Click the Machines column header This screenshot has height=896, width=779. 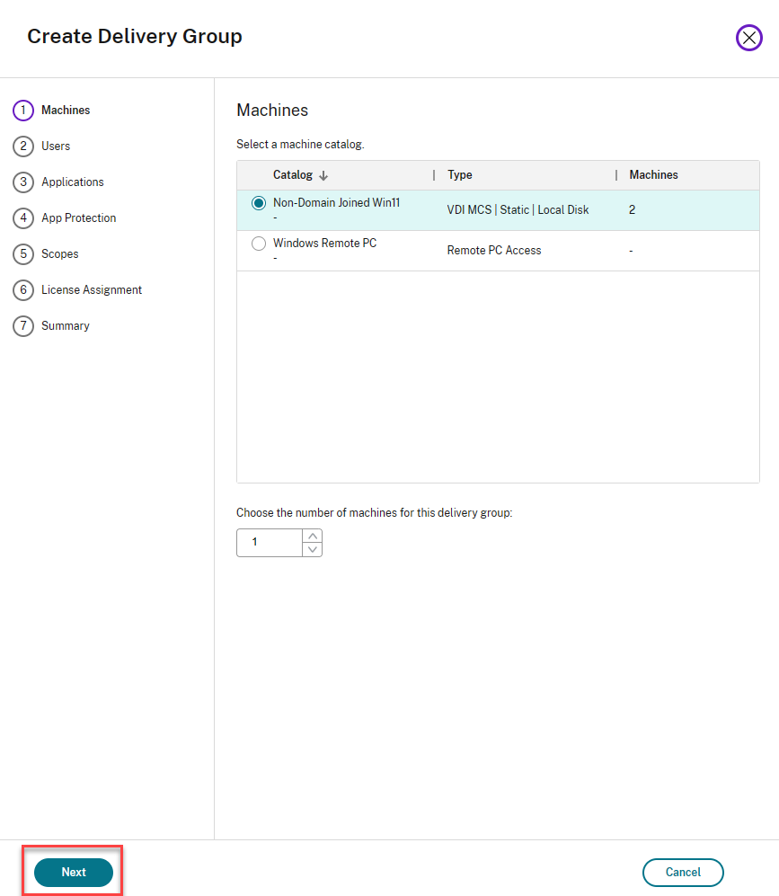(x=653, y=175)
